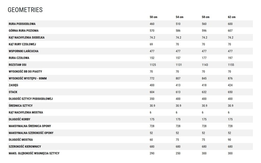Click the MAKSYMALNA SZEROKOŚĆ OPONY label

coord(31,133)
